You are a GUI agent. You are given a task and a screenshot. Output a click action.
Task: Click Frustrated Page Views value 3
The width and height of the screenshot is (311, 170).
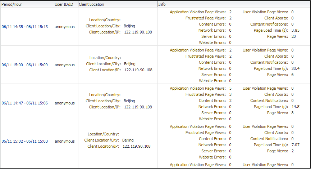pos(230,94)
